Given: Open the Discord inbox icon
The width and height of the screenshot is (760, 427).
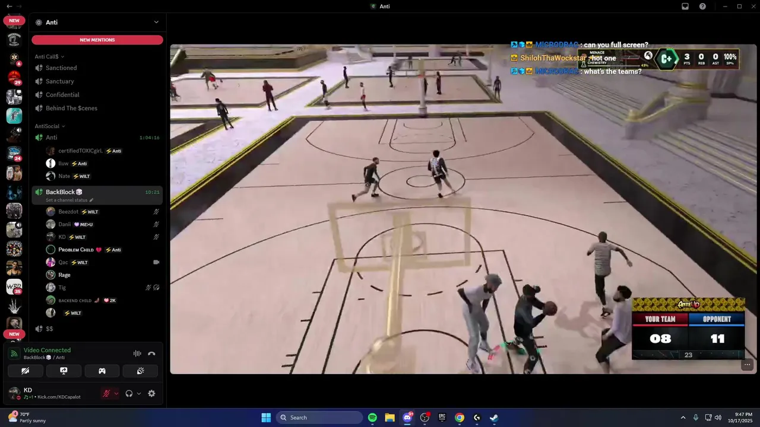Looking at the screenshot, I should tap(685, 6).
